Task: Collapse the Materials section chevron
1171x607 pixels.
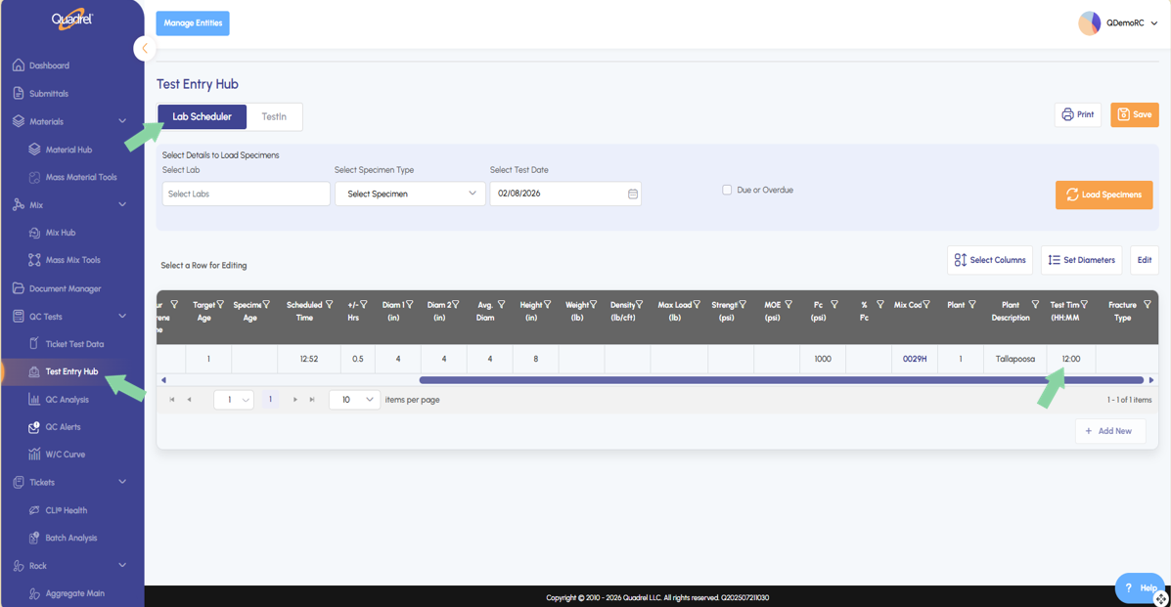Action: [x=122, y=121]
